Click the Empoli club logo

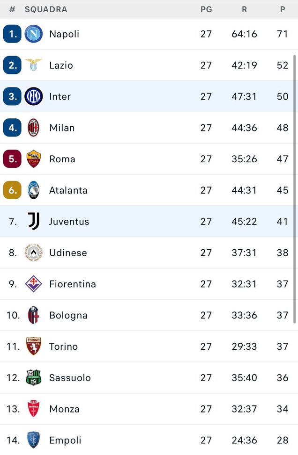[33, 440]
